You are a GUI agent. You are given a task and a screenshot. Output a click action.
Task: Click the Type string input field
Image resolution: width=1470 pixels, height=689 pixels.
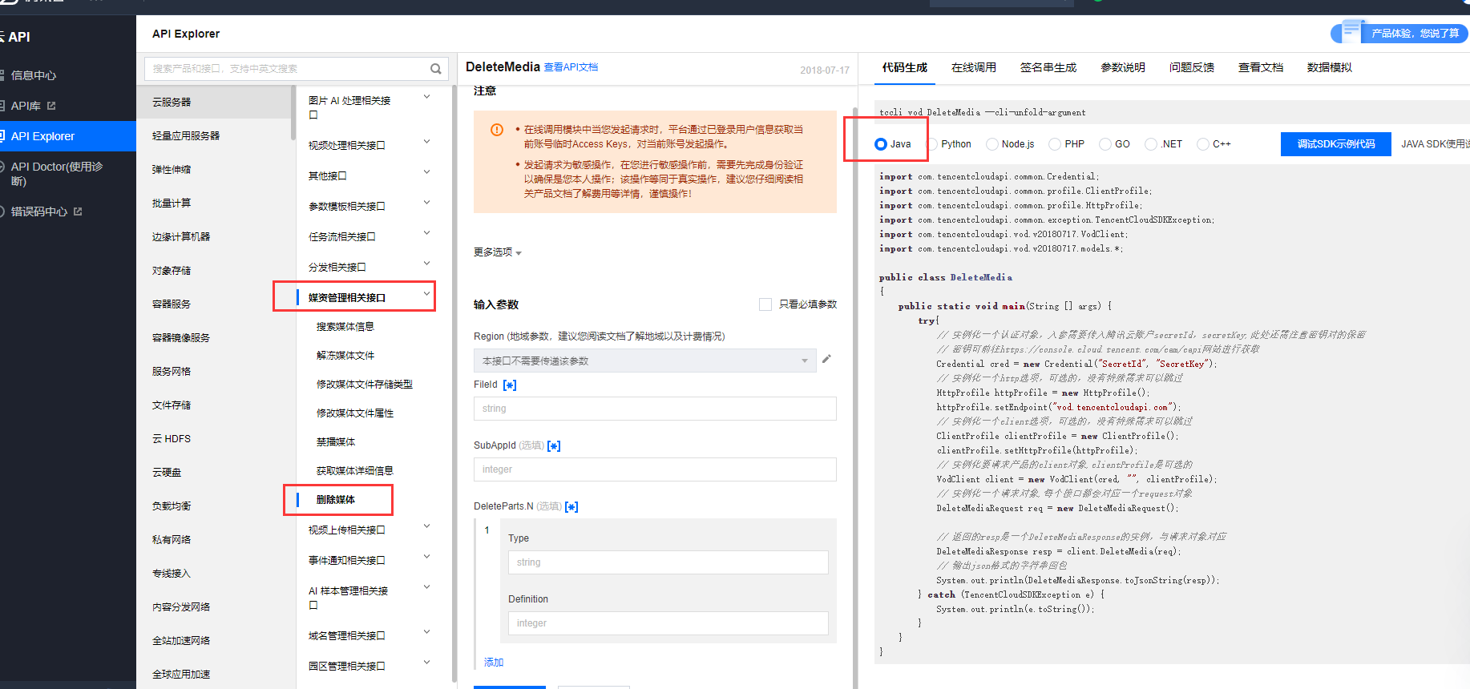(x=668, y=562)
